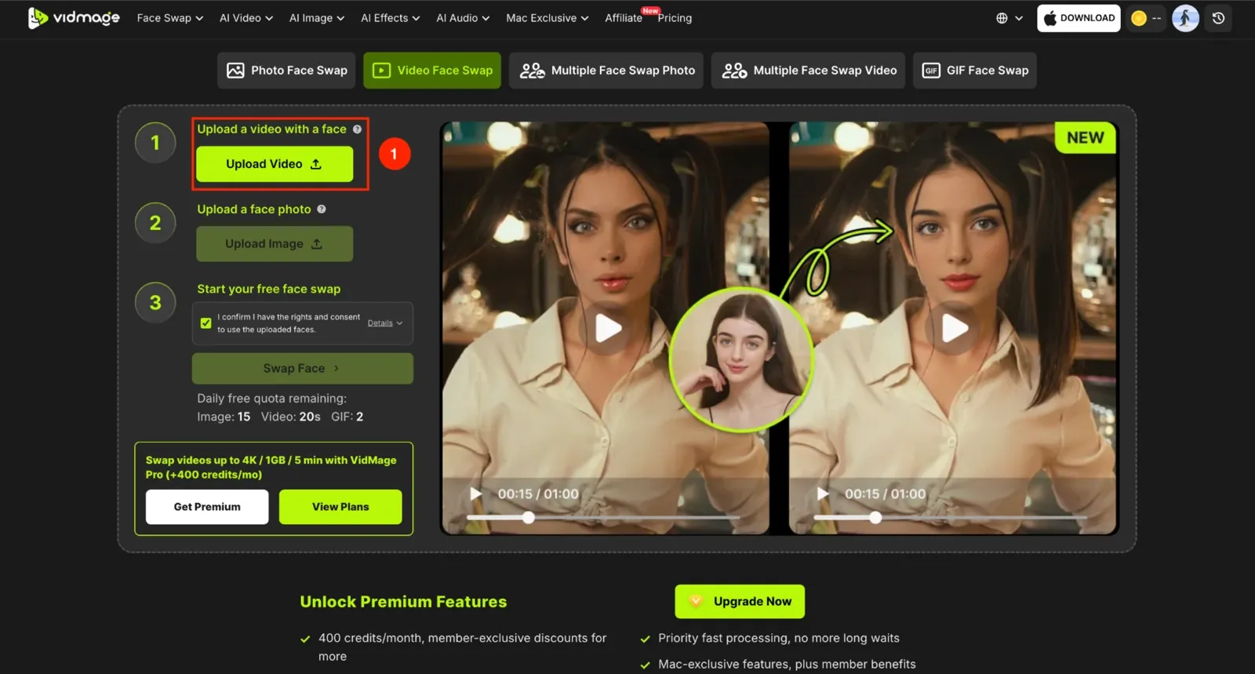Click the View Plans button
The width and height of the screenshot is (1255, 674).
[340, 507]
